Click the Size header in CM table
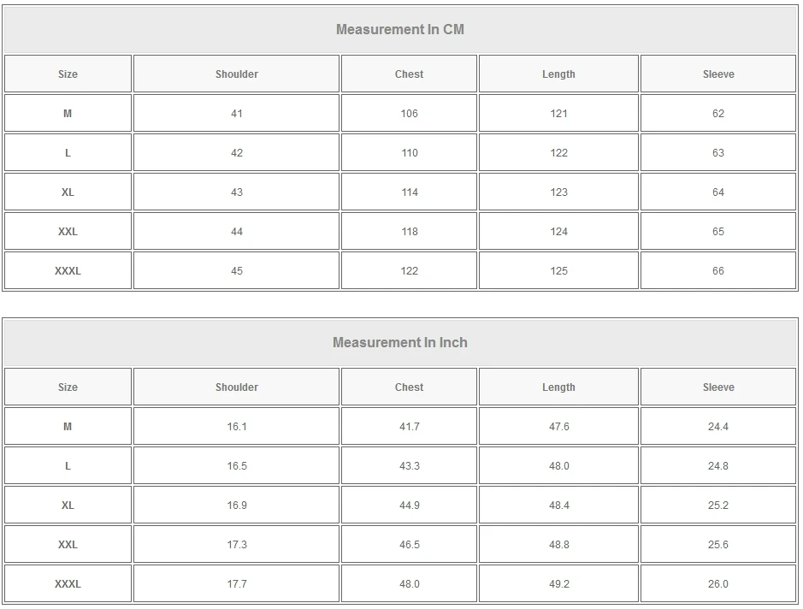 click(x=68, y=74)
